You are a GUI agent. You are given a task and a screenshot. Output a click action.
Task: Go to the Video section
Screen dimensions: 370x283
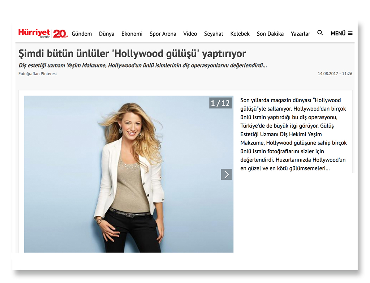[190, 34]
